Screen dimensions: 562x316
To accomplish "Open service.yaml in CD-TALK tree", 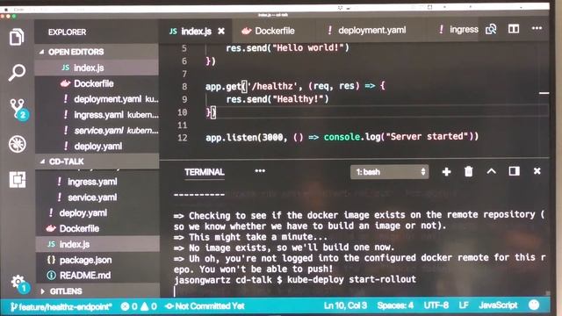I will point(97,197).
